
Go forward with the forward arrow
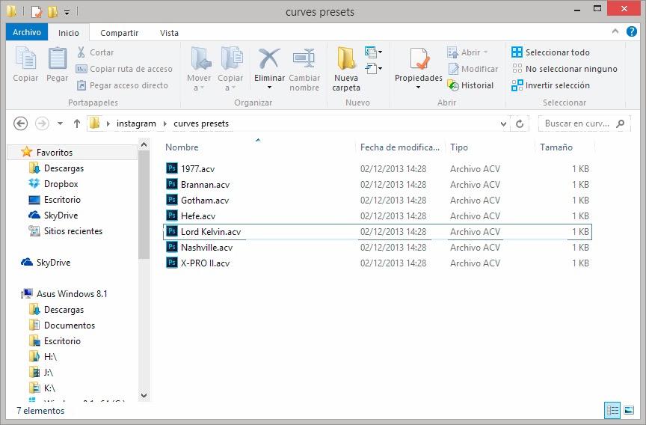click(42, 123)
